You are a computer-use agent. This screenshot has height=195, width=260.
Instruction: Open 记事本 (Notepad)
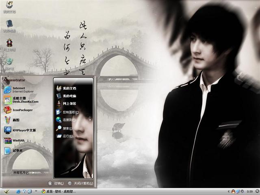pyautogui.click(x=13, y=151)
